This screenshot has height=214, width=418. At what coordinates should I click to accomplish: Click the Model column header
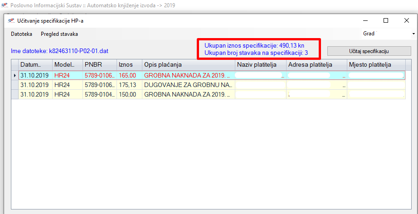68,65
